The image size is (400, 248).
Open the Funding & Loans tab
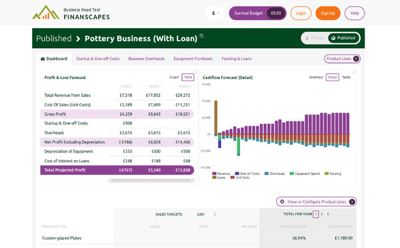pos(237,59)
